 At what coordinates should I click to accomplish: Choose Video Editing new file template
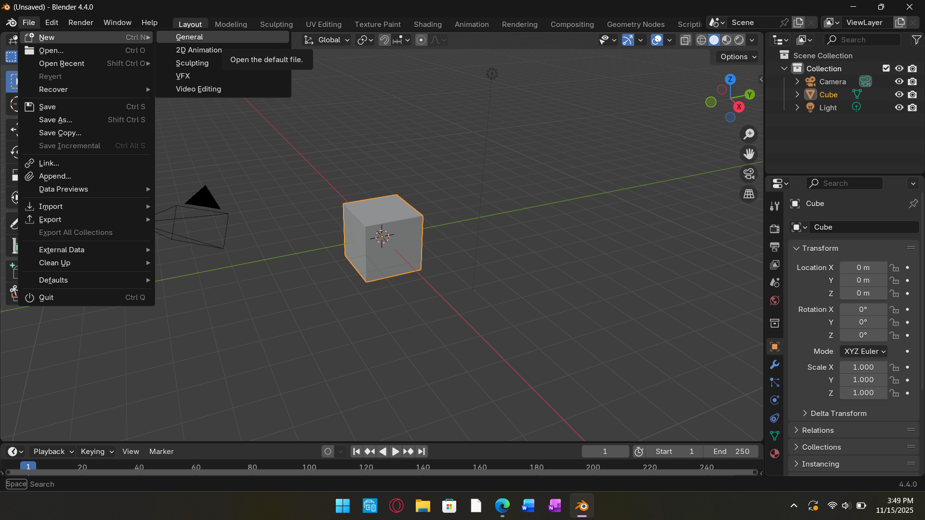(223, 89)
